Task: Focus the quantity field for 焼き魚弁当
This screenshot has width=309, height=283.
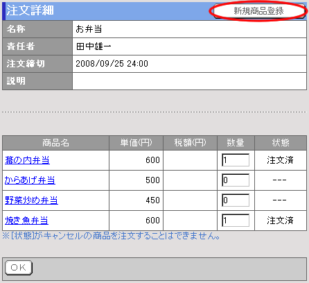Action: pos(236,221)
